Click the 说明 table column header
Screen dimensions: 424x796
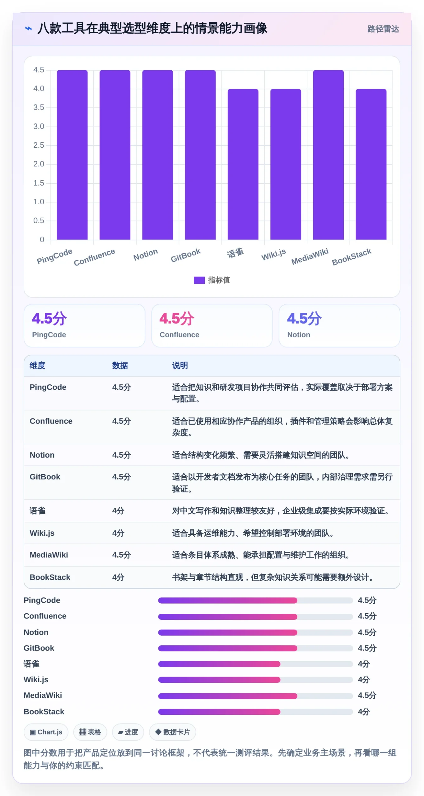coord(180,366)
